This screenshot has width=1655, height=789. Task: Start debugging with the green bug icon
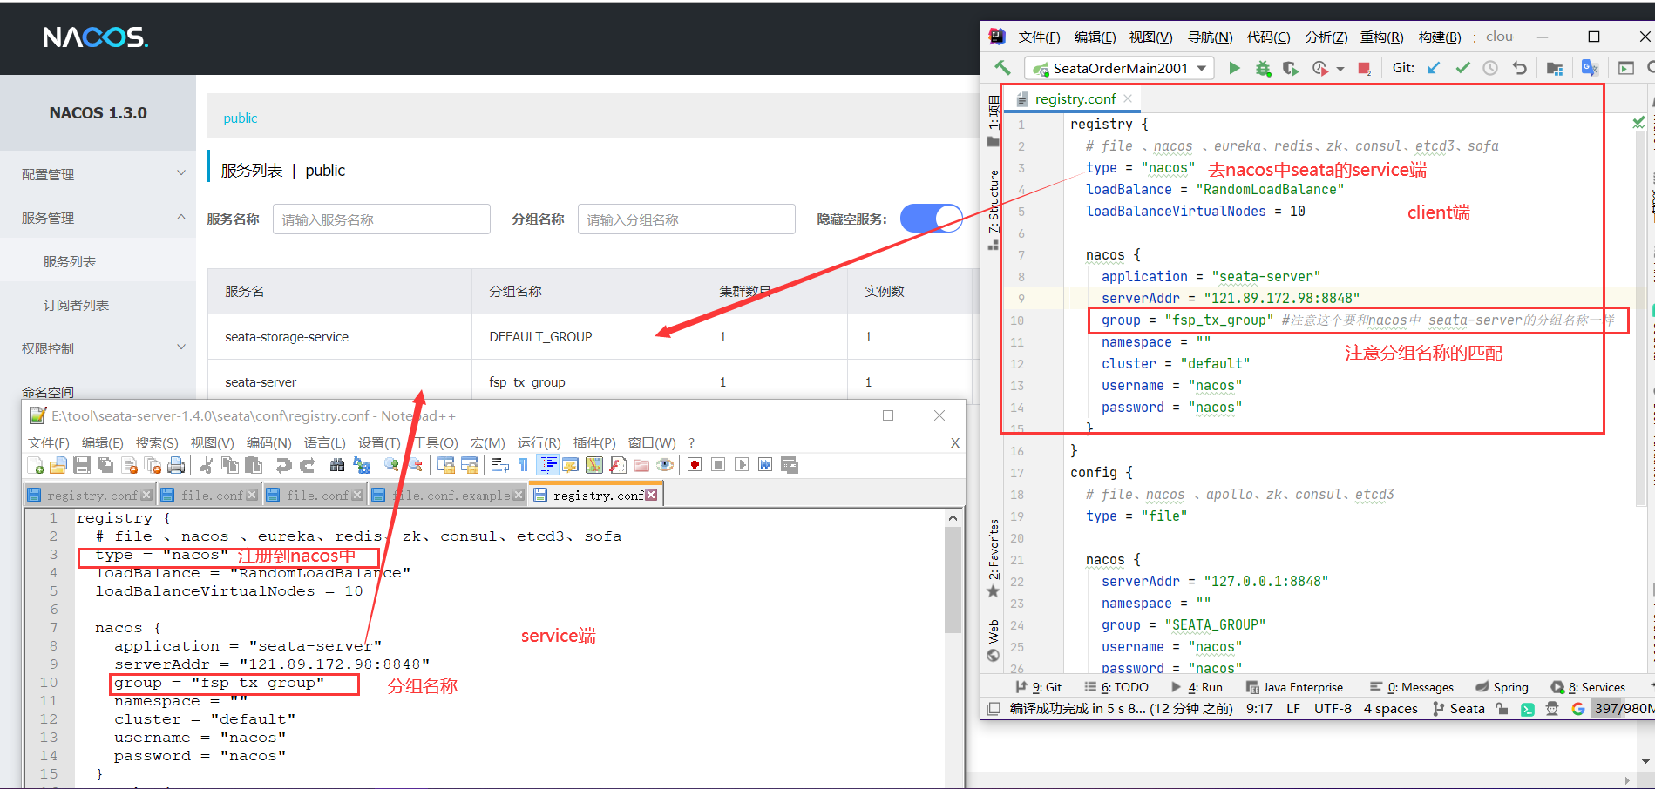[1263, 68]
